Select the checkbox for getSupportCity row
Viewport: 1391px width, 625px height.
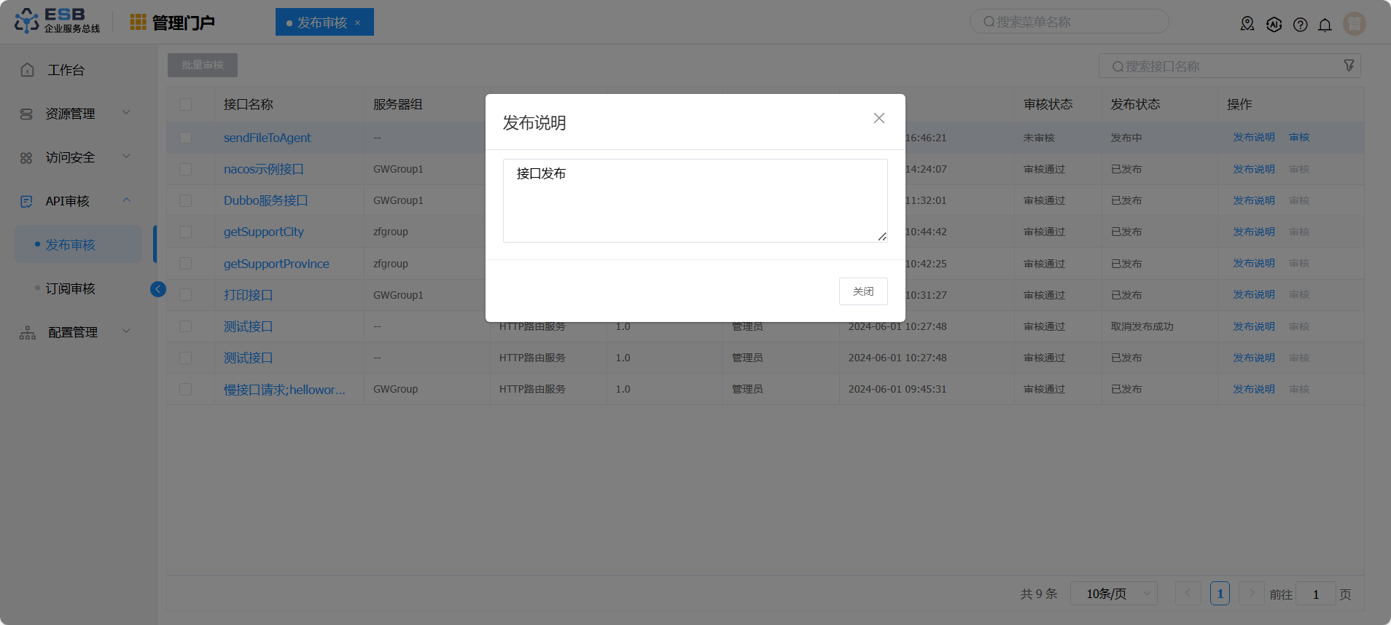point(186,232)
